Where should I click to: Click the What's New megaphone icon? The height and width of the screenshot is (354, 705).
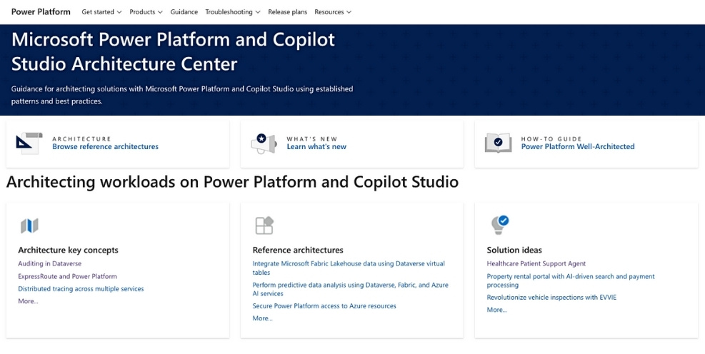(x=264, y=143)
